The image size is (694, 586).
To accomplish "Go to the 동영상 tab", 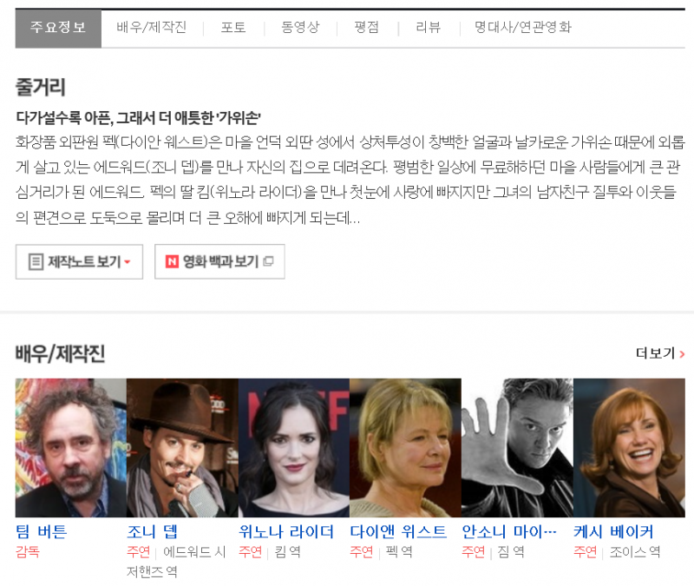I will coord(300,28).
